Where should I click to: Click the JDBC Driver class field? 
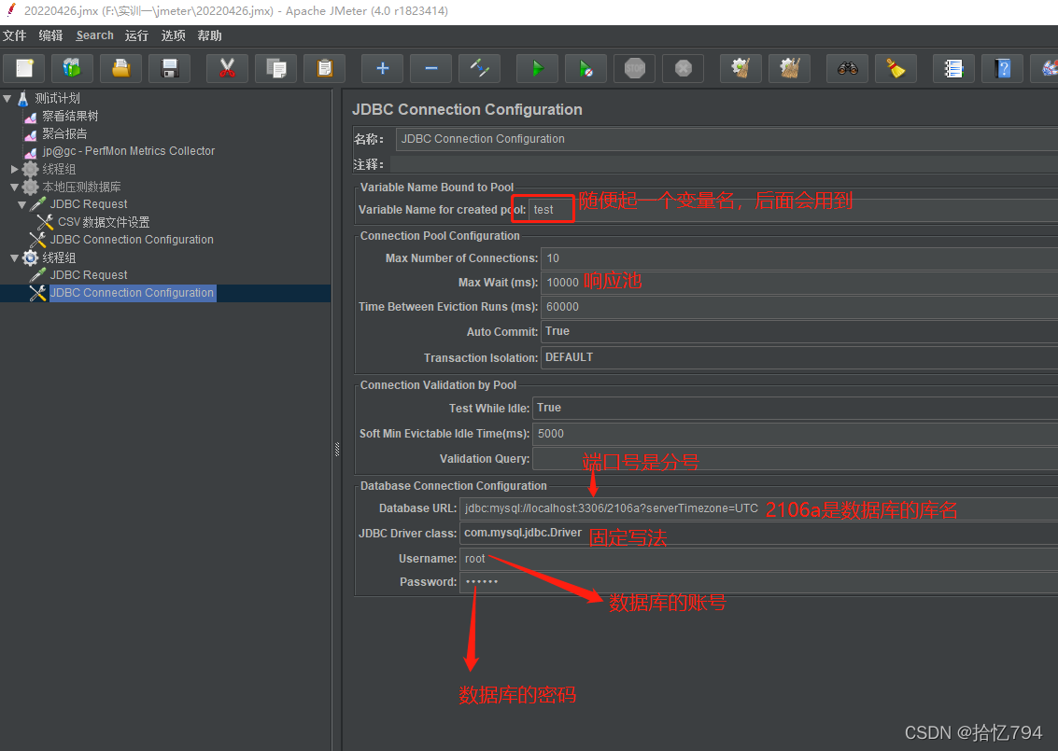(758, 534)
